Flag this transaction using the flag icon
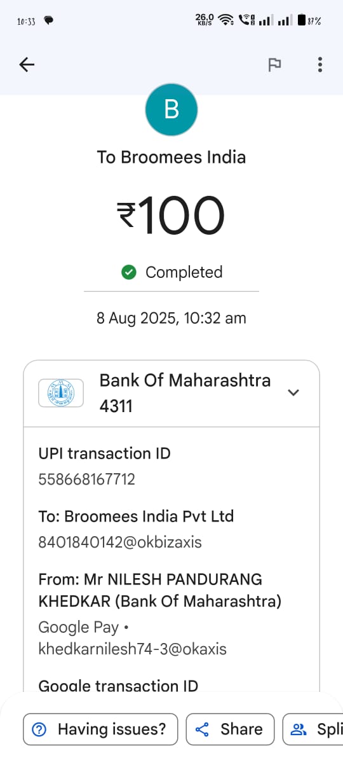 click(x=274, y=64)
